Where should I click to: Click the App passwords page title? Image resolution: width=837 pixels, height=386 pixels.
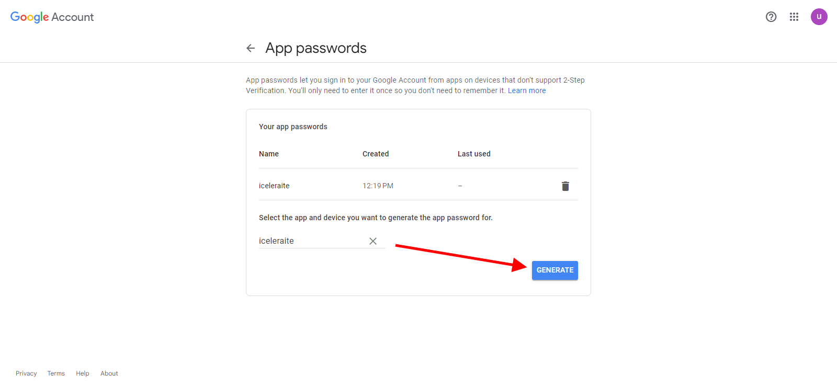[316, 48]
